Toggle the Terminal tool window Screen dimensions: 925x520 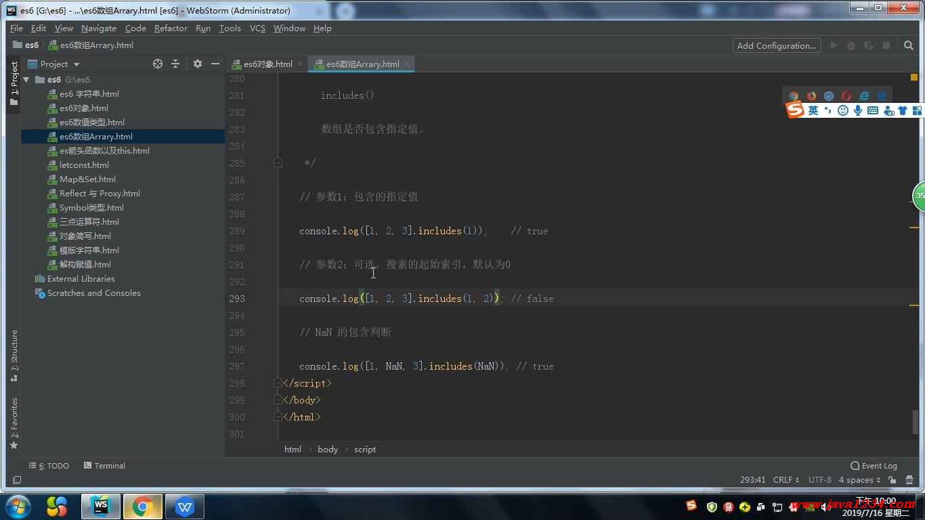(104, 466)
